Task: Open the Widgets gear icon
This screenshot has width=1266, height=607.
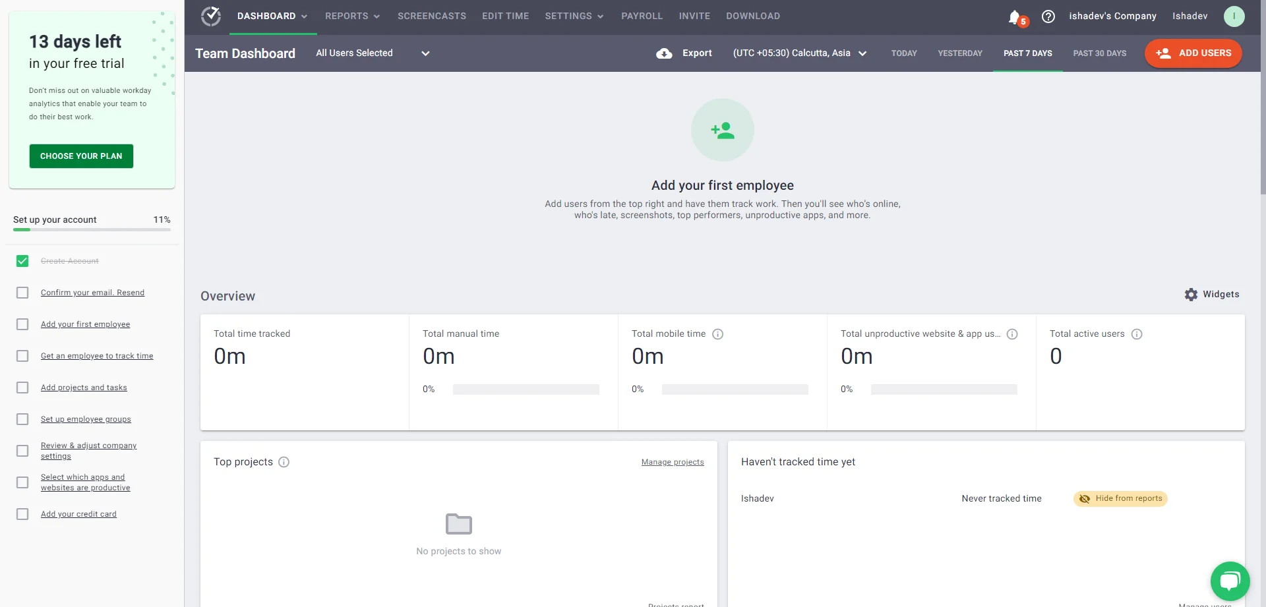Action: pos(1191,295)
